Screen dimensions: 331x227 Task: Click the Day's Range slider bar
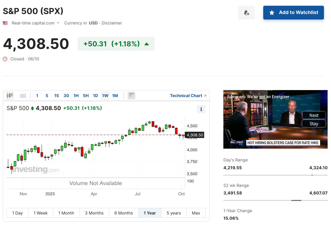point(275,175)
